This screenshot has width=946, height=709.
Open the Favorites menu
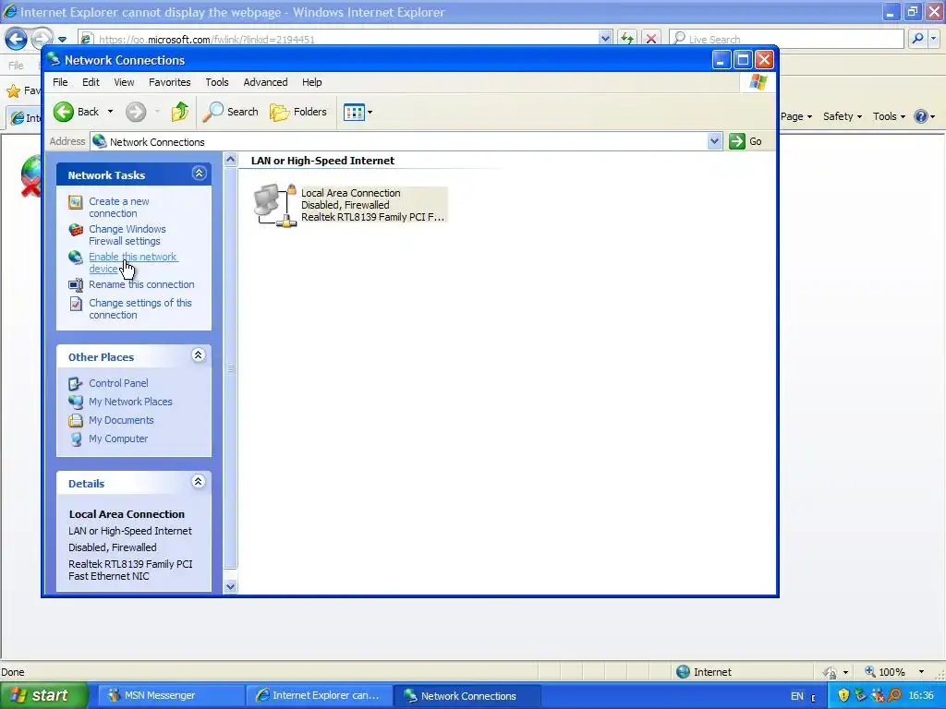(170, 82)
